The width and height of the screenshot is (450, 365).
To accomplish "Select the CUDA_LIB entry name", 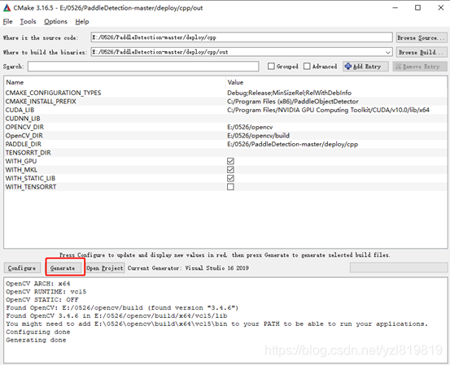I will (x=20, y=110).
